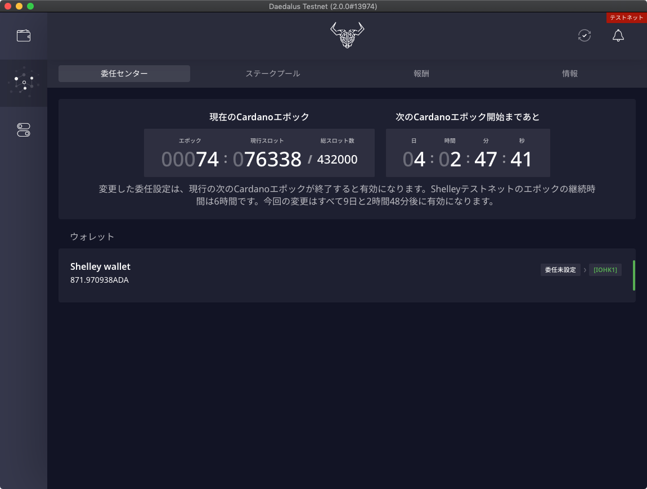Open the staking network sidebar icon
The height and width of the screenshot is (489, 647).
click(x=24, y=83)
